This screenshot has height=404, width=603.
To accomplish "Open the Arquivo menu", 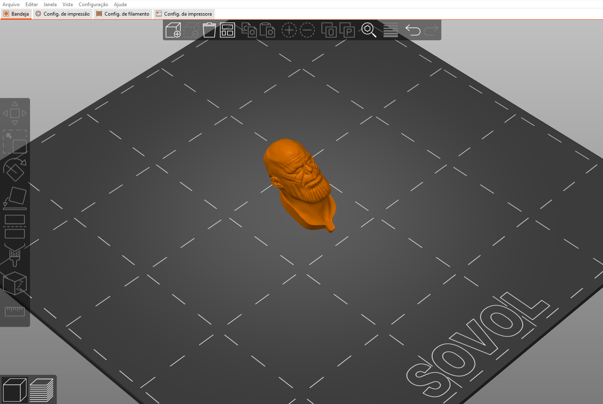I will [x=11, y=5].
